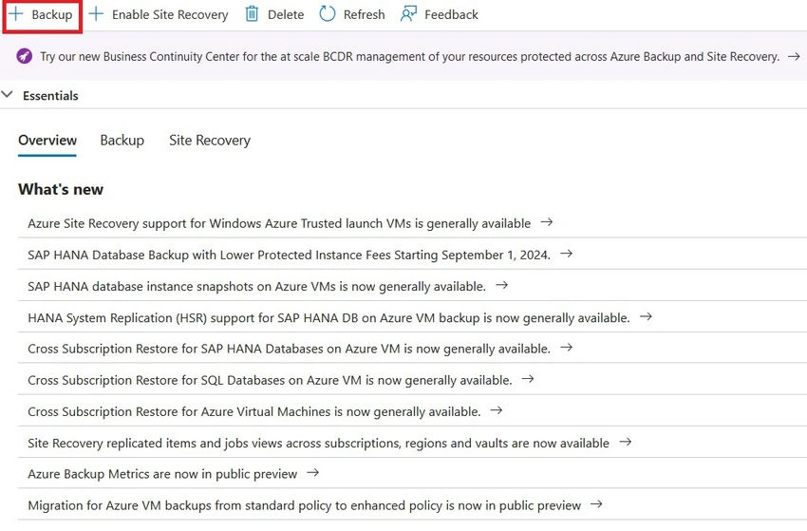The width and height of the screenshot is (807, 531).
Task: Select the Overview tab
Action: (47, 140)
